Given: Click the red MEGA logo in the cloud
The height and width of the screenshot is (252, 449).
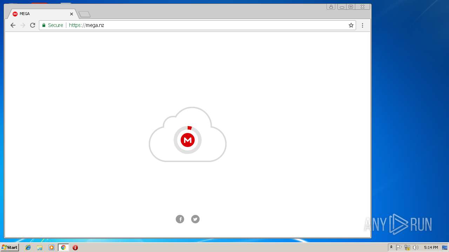Looking at the screenshot, I should click(188, 140).
